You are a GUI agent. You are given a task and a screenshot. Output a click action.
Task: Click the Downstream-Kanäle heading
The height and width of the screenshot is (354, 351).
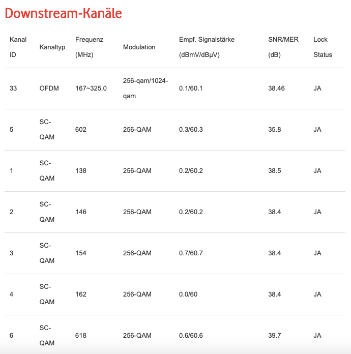64,14
